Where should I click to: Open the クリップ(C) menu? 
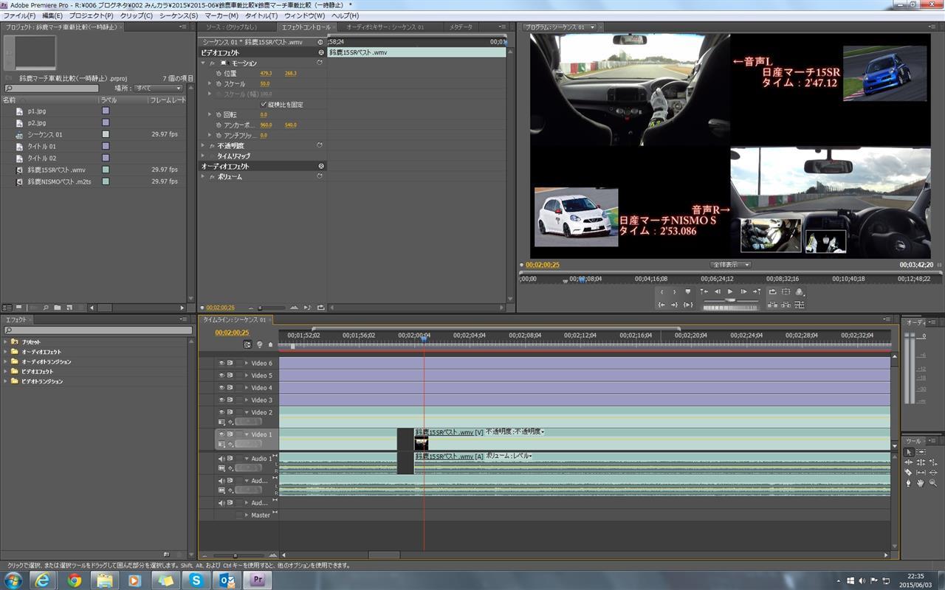(136, 15)
